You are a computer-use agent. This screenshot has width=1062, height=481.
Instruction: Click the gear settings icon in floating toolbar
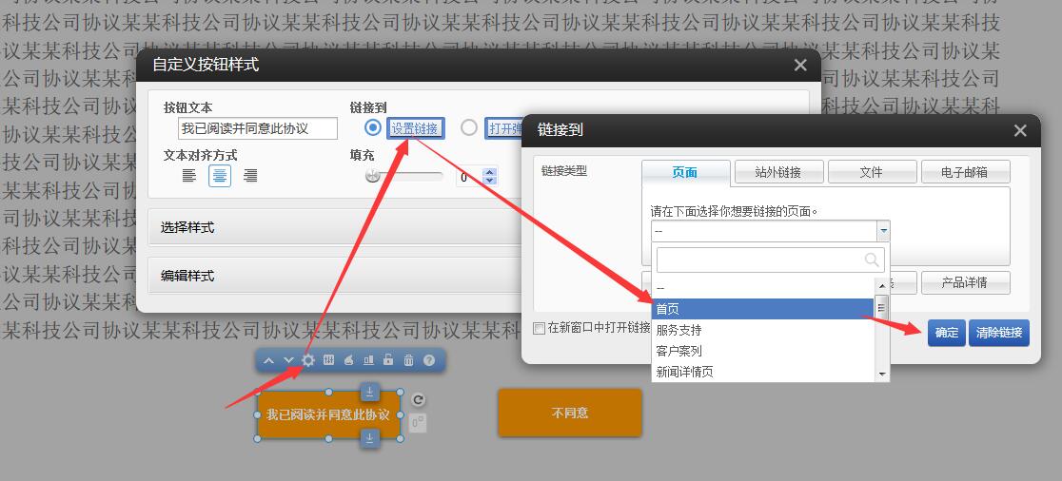pos(308,360)
